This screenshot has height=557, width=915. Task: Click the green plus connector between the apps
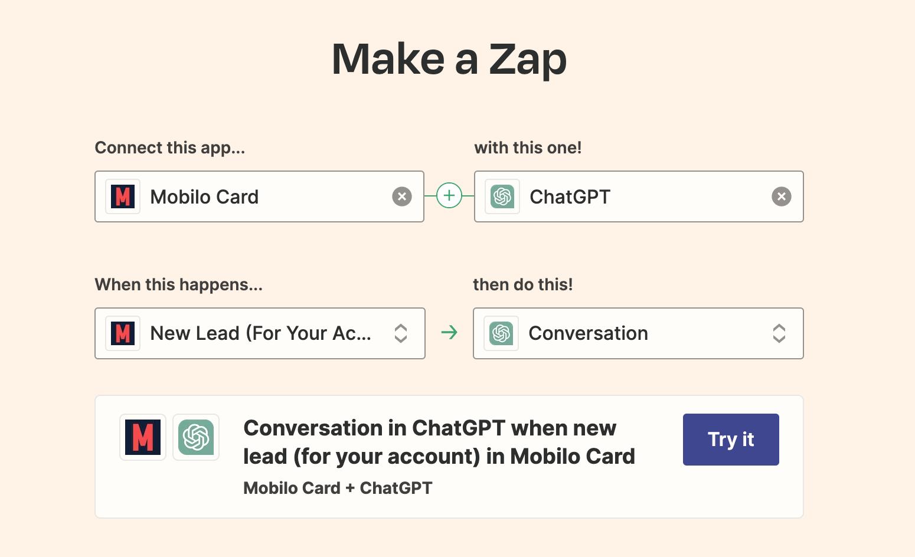pos(449,195)
